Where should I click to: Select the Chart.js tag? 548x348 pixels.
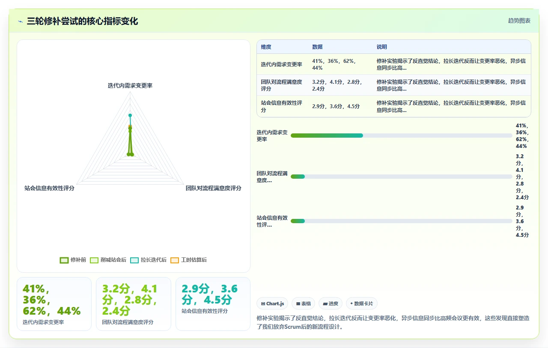[x=273, y=304]
